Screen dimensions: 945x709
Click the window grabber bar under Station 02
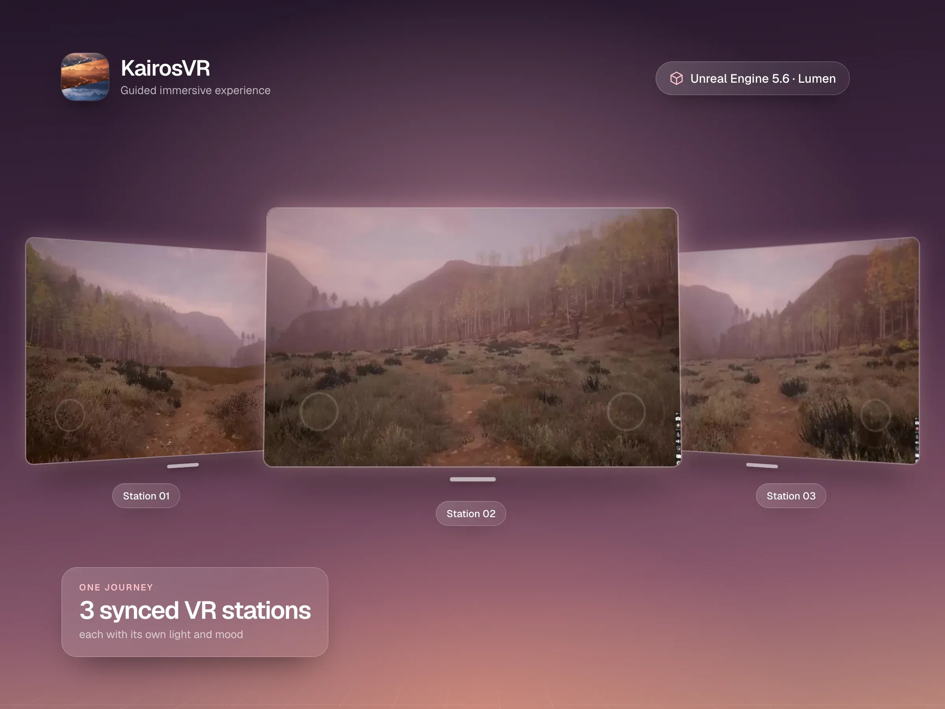tap(472, 479)
